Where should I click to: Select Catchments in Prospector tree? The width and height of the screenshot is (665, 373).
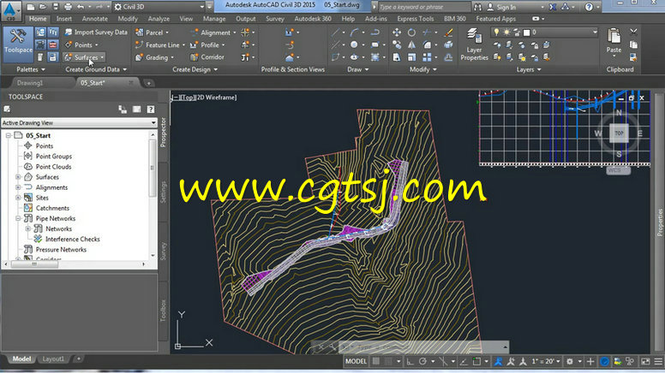point(52,208)
